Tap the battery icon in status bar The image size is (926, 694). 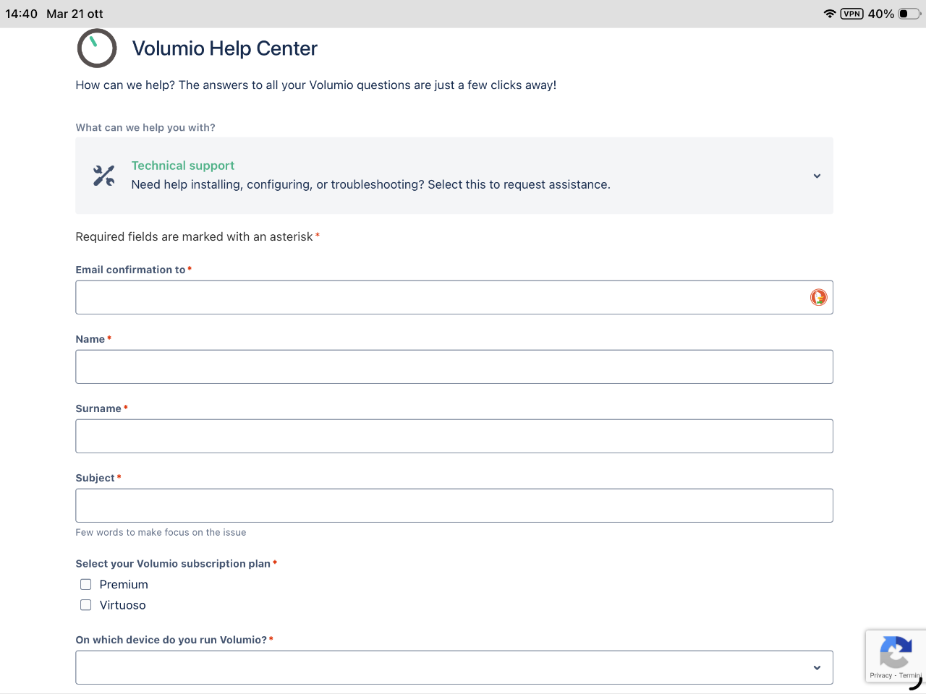coord(909,14)
